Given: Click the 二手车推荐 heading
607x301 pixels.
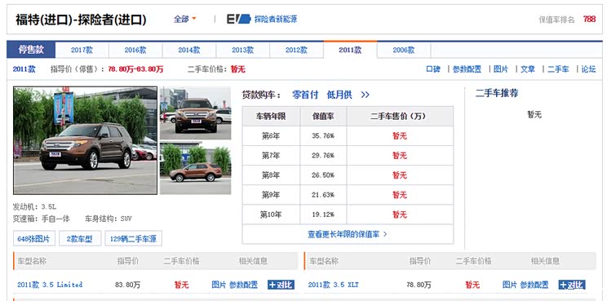Looking at the screenshot, I should point(497,93).
